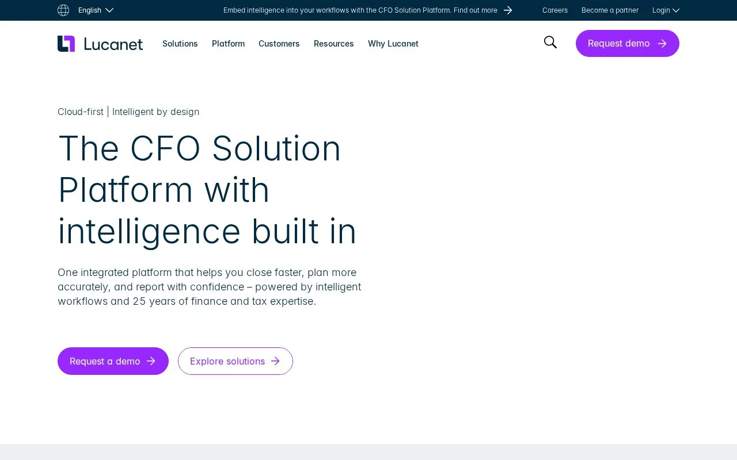737x460 pixels.
Task: Click the 'The CFO Solution Platform' headline
Action: tap(207, 190)
